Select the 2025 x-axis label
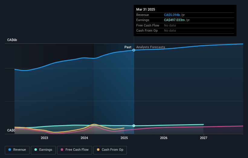The image size is (248, 158). click(124, 138)
